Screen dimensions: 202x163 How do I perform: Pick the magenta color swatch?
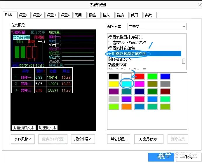click(140, 84)
